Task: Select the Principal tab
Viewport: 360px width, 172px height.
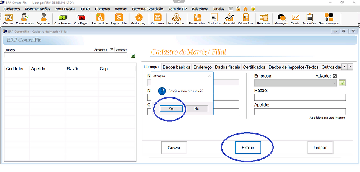Action: (152, 67)
